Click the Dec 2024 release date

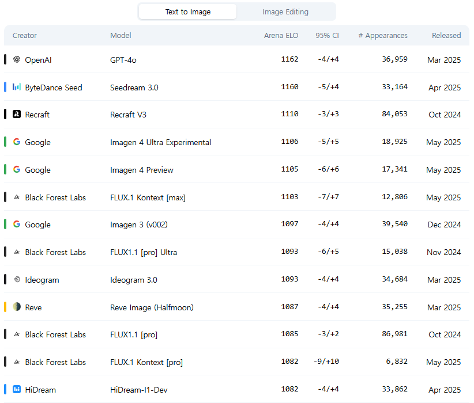coord(444,225)
